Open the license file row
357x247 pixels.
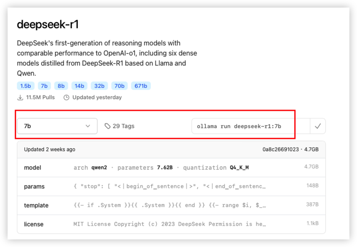[x=171, y=224]
